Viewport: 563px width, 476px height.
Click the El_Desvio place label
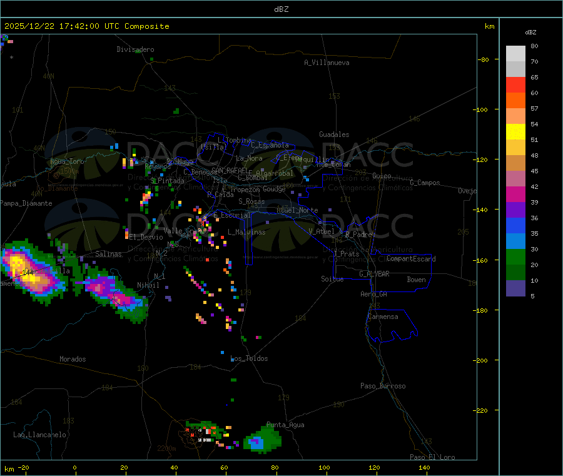coord(146,237)
